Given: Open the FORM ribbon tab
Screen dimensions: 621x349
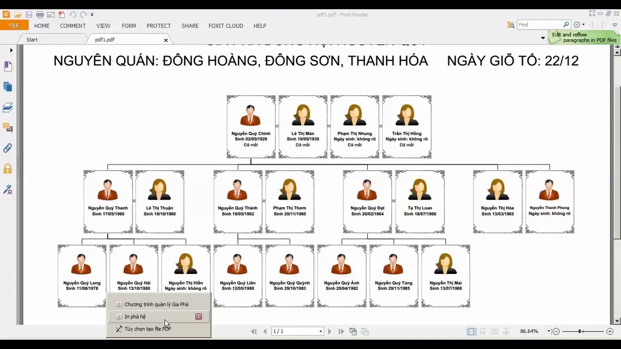Looking at the screenshot, I should pos(129,26).
